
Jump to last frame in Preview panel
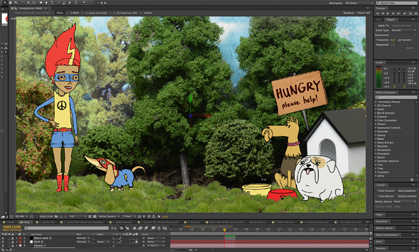[399, 14]
